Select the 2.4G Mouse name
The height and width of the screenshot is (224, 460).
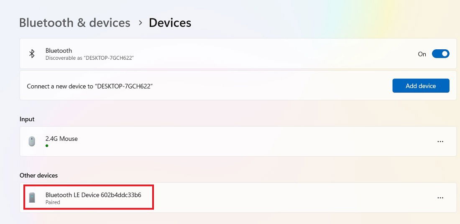(61, 139)
